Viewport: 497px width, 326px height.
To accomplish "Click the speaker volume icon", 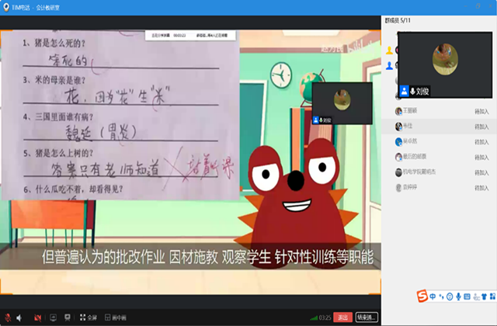I will tap(20, 317).
